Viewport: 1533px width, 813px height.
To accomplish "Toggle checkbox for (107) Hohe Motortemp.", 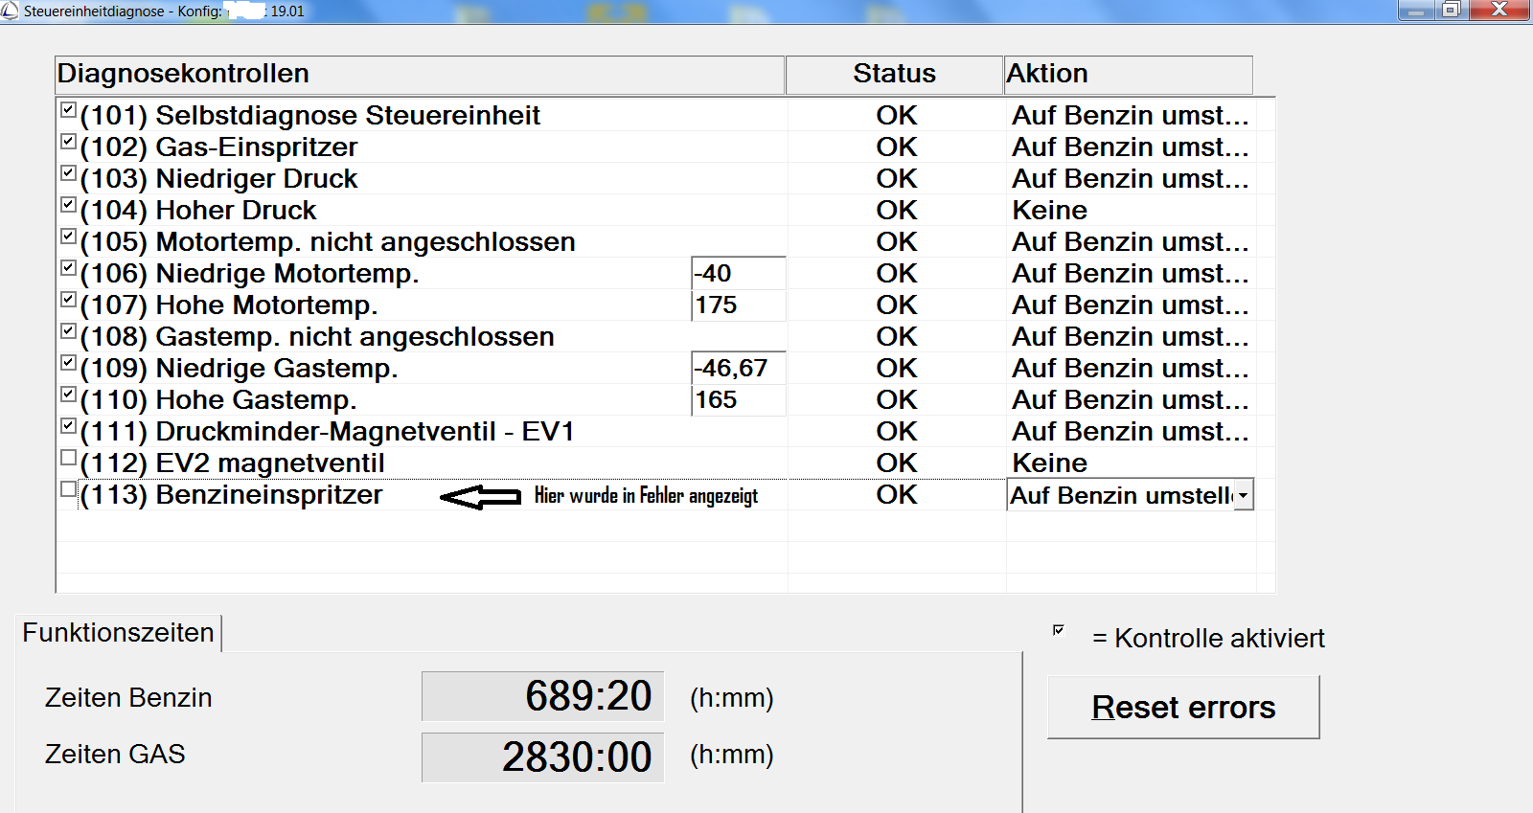I will (68, 299).
